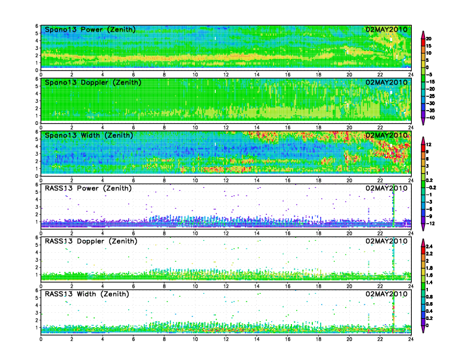The image size is (472, 364).
Task: Click the '-9' label on the middle colorbar
Action: [x=429, y=216]
